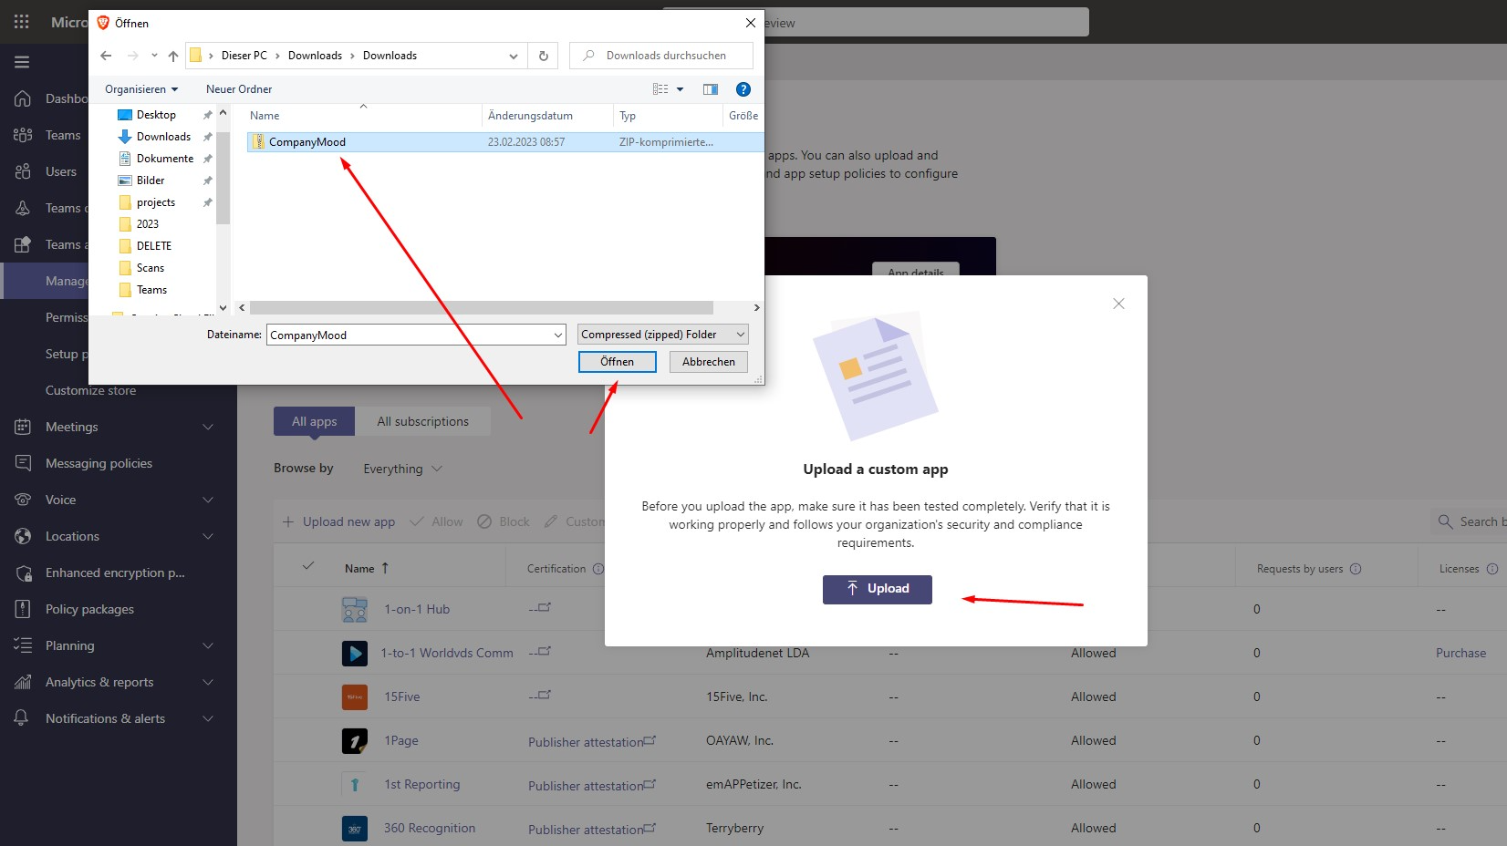The image size is (1507, 846).
Task: Click Neuer Ordner in file dialog
Action: [239, 89]
